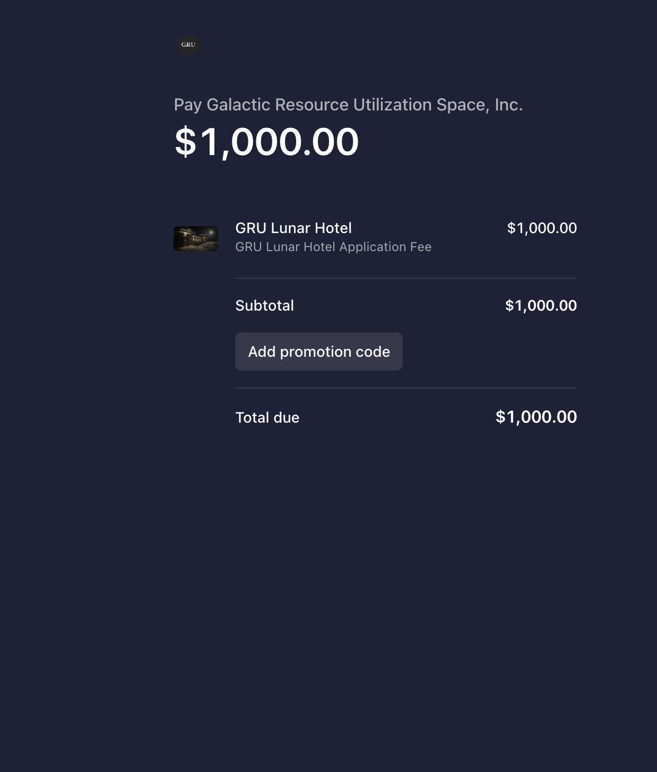This screenshot has height=772, width=657.
Task: Select the GRU Lunar Hotel product name
Action: [x=293, y=228]
